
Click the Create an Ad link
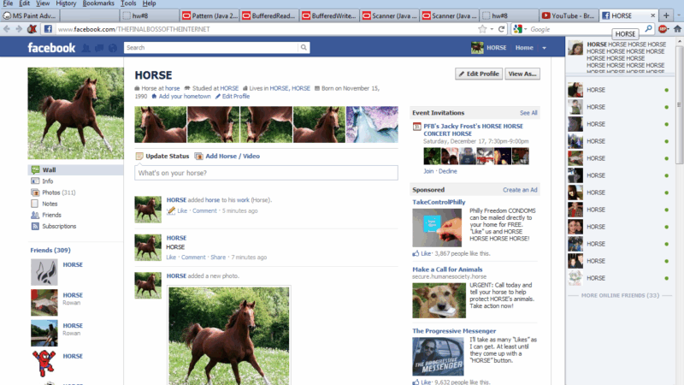pos(520,190)
